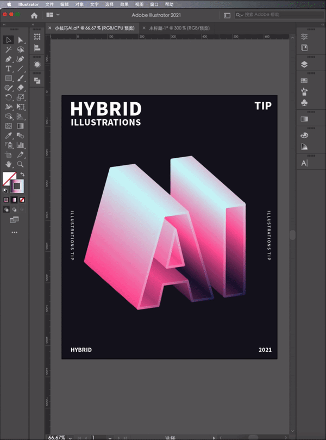326x440 pixels.
Task: Open the Transform panel icon
Action: (37, 37)
